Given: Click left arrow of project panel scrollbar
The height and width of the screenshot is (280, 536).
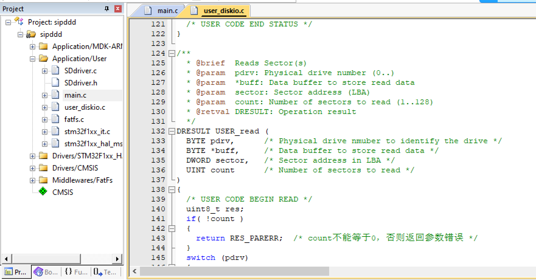Looking at the screenshot, I should click(x=6, y=259).
